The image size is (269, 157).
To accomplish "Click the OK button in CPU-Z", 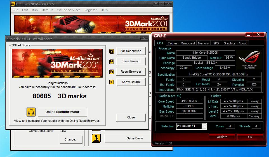I will [250, 137].
